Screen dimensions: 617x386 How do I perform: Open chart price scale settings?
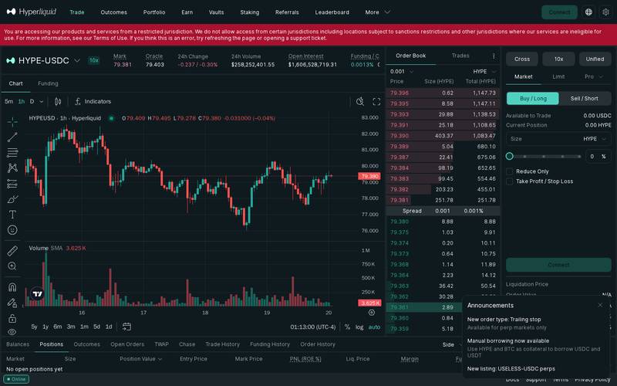pyautogui.click(x=372, y=313)
